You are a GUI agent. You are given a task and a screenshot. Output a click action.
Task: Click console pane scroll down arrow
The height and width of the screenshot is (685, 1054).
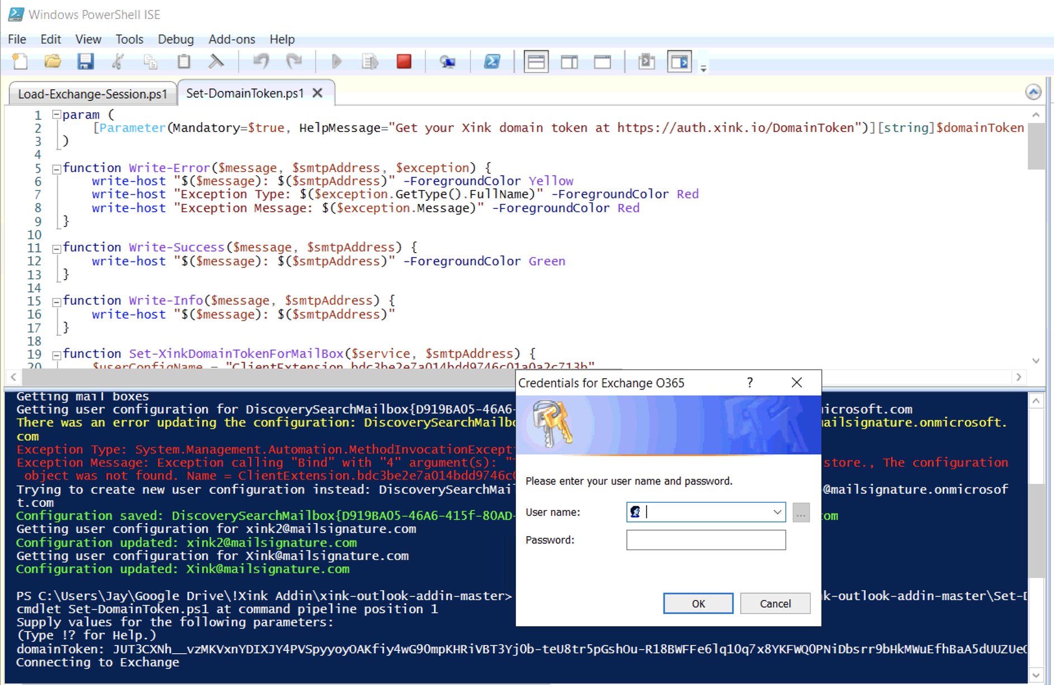tap(1036, 675)
